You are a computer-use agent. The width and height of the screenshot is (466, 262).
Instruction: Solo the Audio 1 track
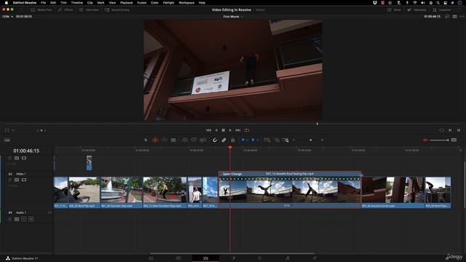coord(24,219)
